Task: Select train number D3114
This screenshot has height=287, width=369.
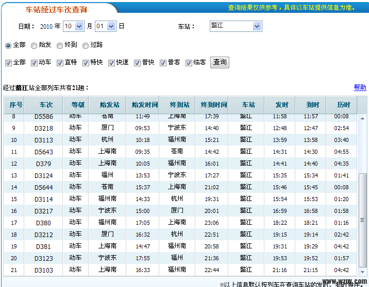Action: pyautogui.click(x=44, y=199)
